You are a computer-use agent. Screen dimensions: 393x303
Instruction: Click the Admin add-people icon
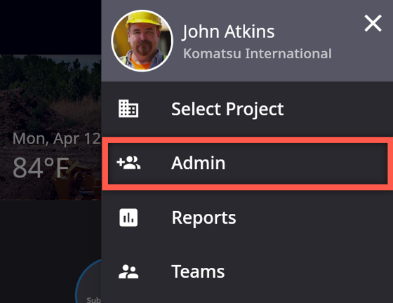(x=128, y=163)
